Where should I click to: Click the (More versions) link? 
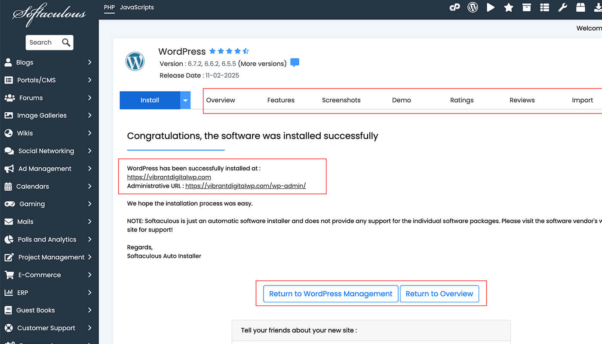click(262, 64)
